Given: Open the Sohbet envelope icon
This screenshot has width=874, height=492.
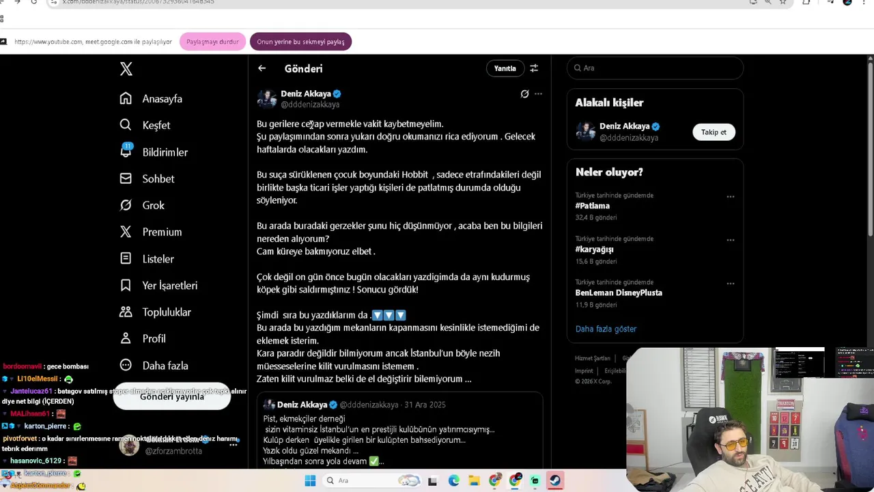Looking at the screenshot, I should pos(126,178).
